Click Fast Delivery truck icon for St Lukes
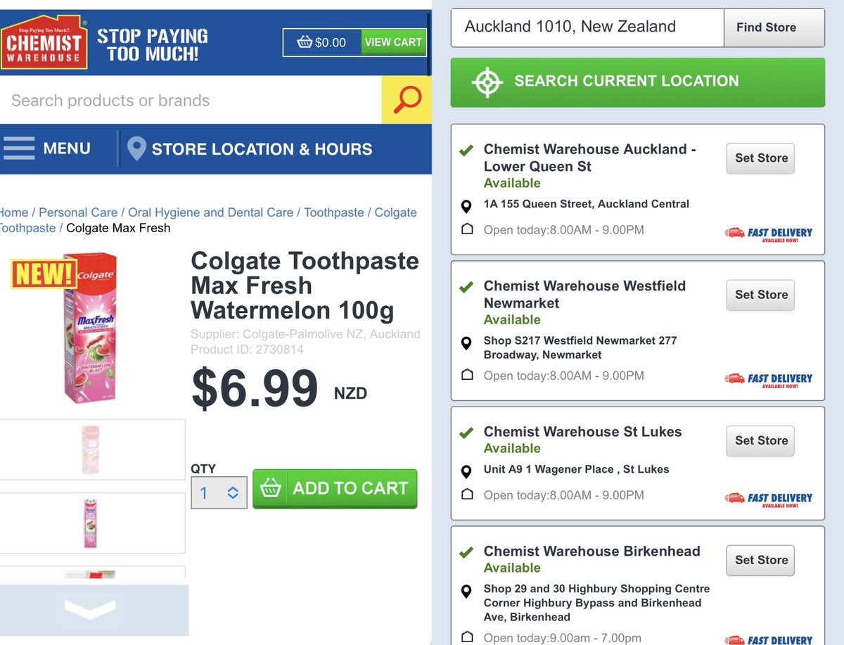The image size is (844, 645). (x=735, y=497)
